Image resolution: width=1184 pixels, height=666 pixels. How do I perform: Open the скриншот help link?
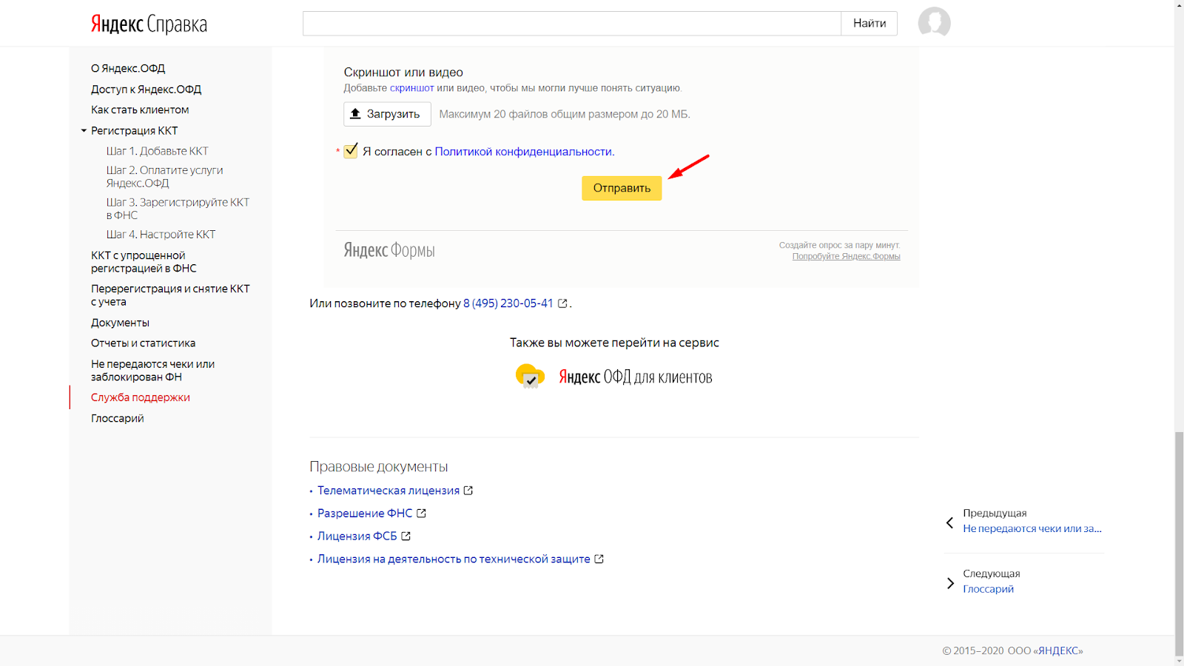click(x=411, y=88)
